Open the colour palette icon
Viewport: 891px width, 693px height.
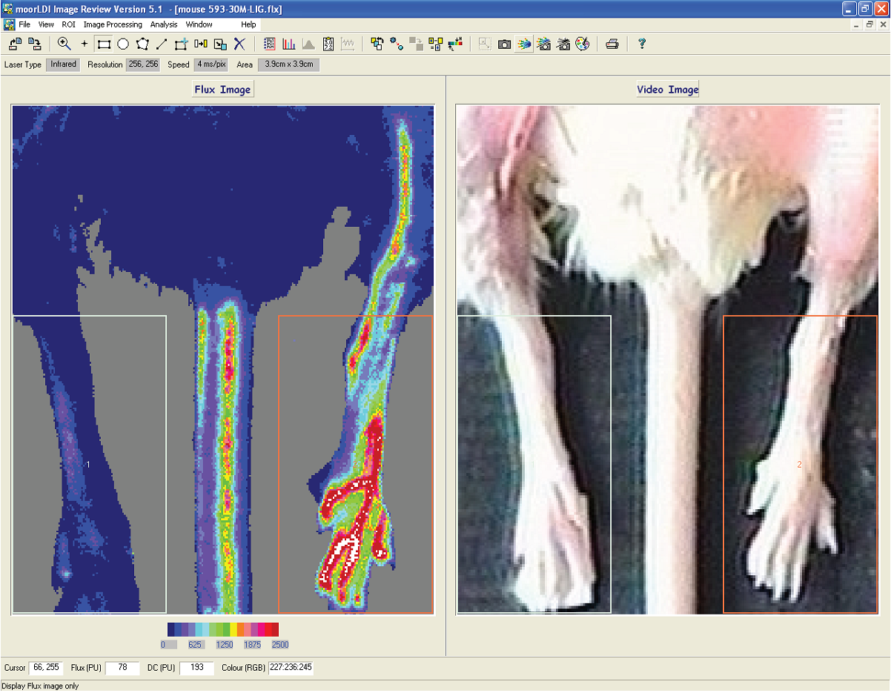[x=583, y=44]
